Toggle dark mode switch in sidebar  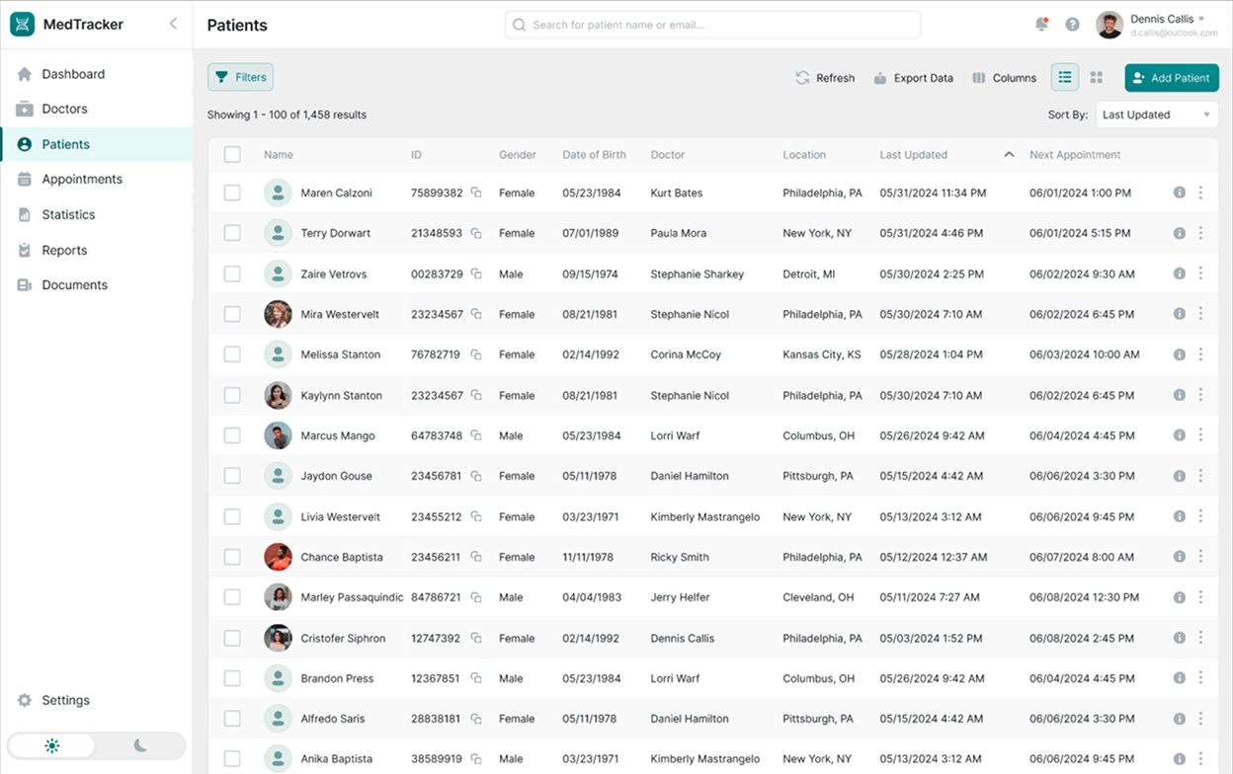coord(141,745)
